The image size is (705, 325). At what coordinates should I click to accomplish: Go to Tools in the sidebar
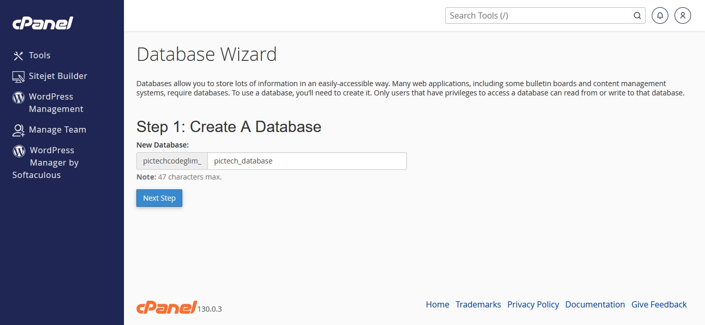point(40,55)
